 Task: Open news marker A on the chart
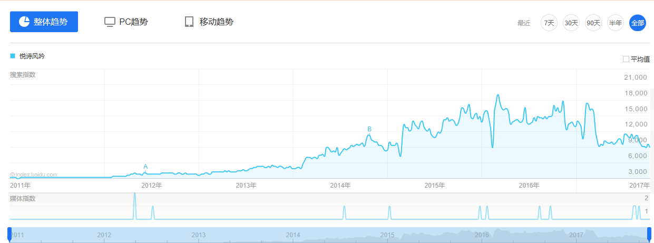(x=145, y=167)
